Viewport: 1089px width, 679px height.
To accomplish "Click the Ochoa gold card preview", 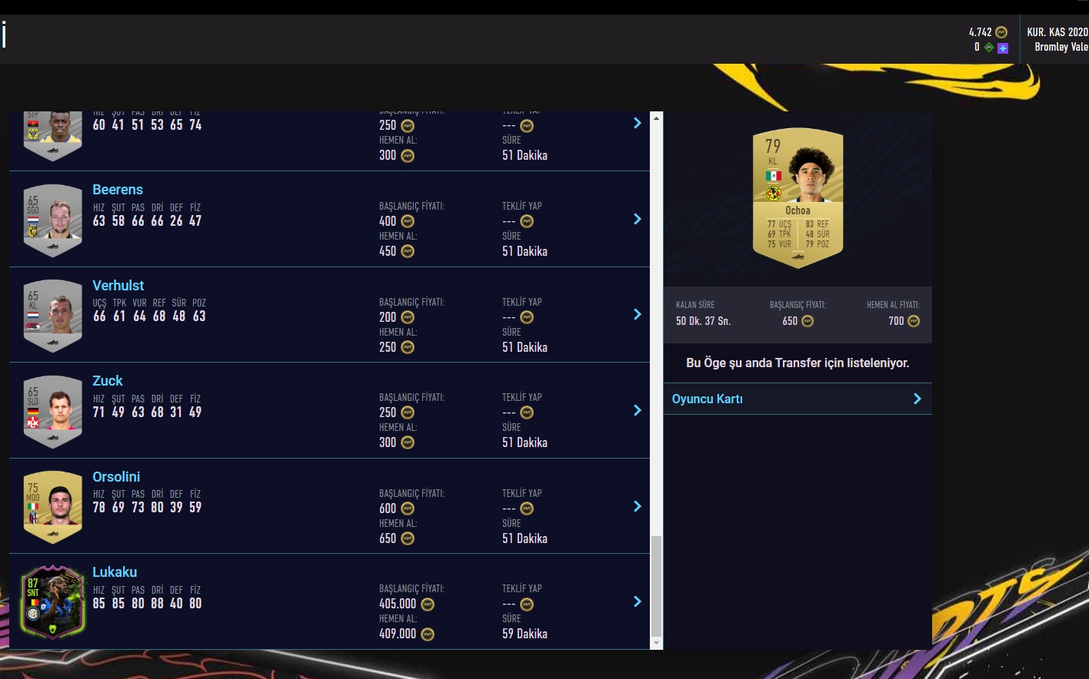I will (798, 198).
